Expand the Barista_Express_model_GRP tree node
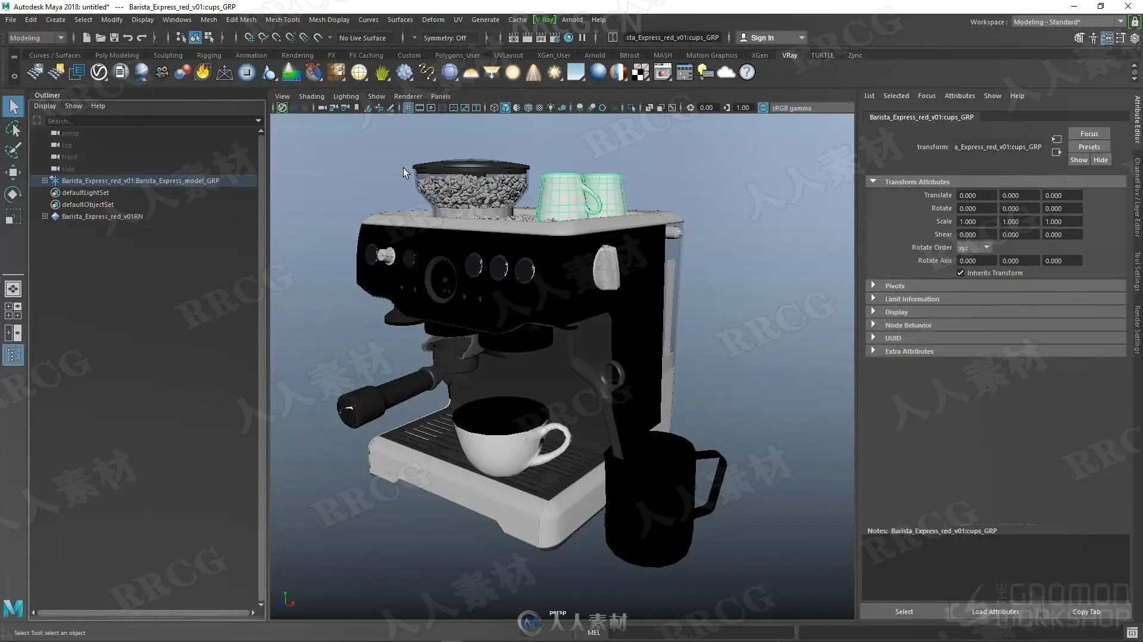Image resolution: width=1143 pixels, height=642 pixels. (x=45, y=181)
